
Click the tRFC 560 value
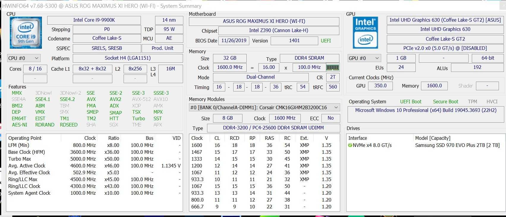pos(333,87)
